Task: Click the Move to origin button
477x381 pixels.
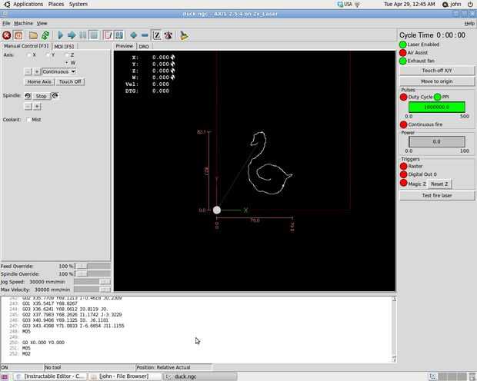Action: pos(437,81)
